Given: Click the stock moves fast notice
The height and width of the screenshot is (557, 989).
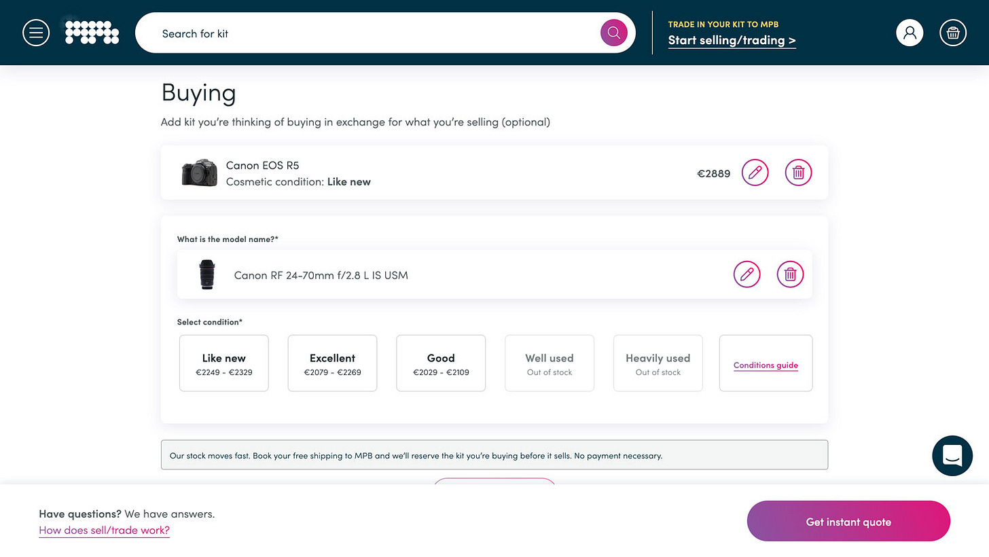Looking at the screenshot, I should tap(494, 455).
